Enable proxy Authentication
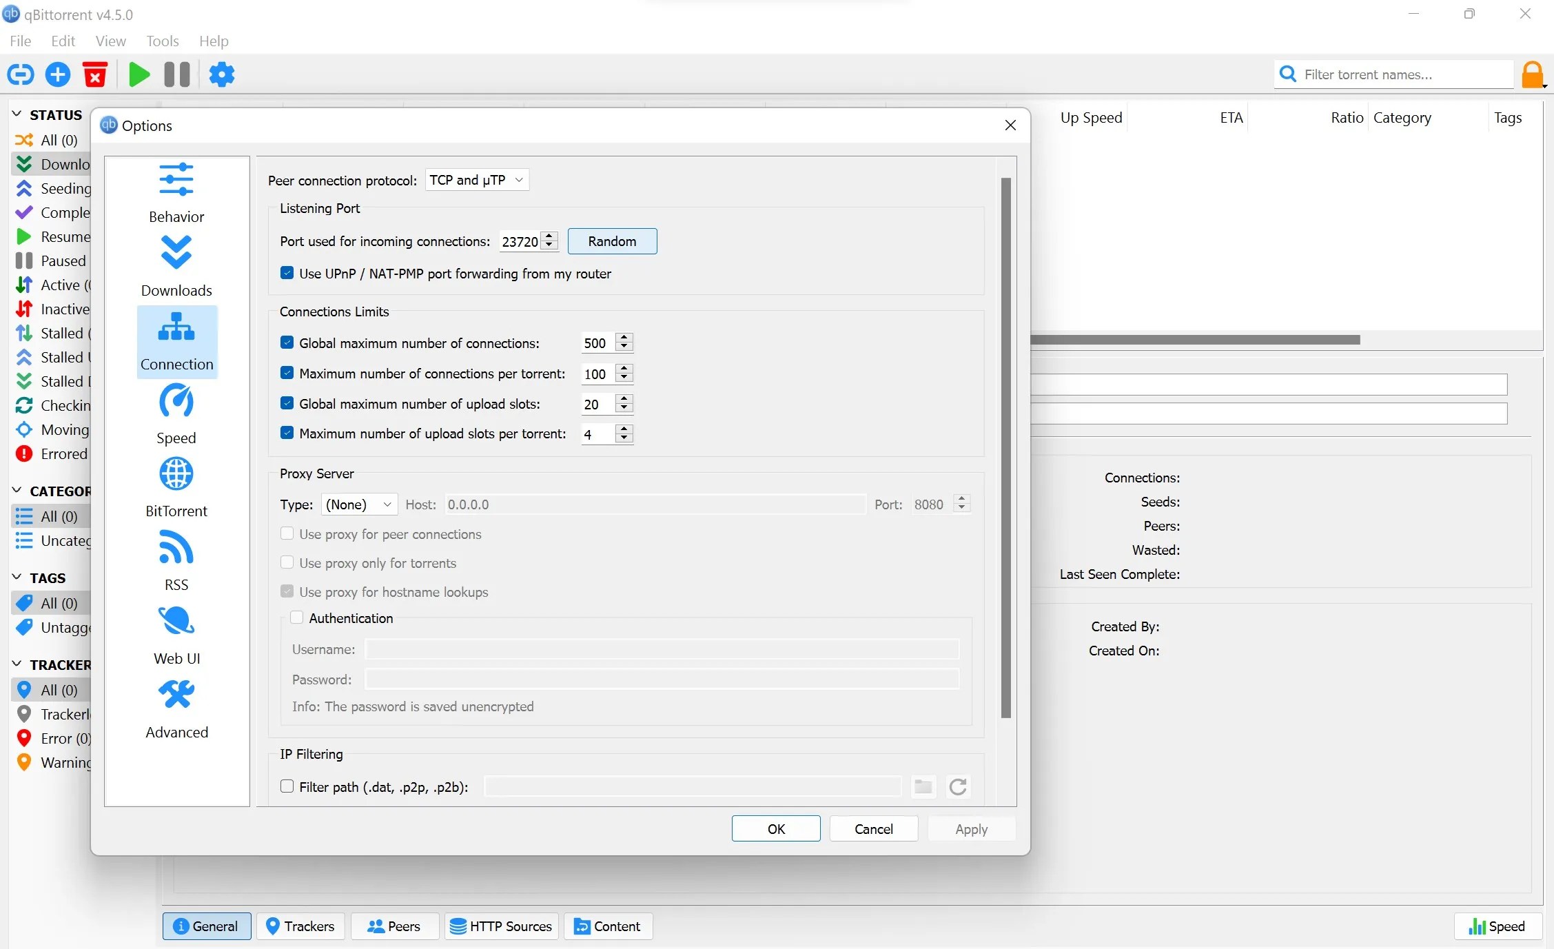The height and width of the screenshot is (949, 1554). [x=297, y=618]
